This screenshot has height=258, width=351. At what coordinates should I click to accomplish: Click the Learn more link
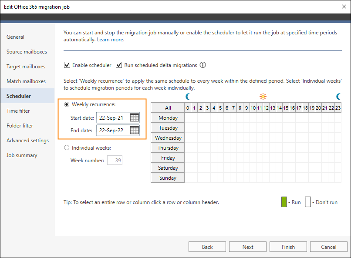[111, 40]
